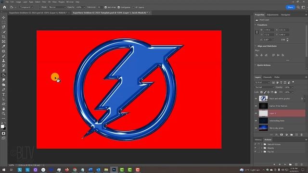
Task: Open the Window menu
Action: [70, 2]
